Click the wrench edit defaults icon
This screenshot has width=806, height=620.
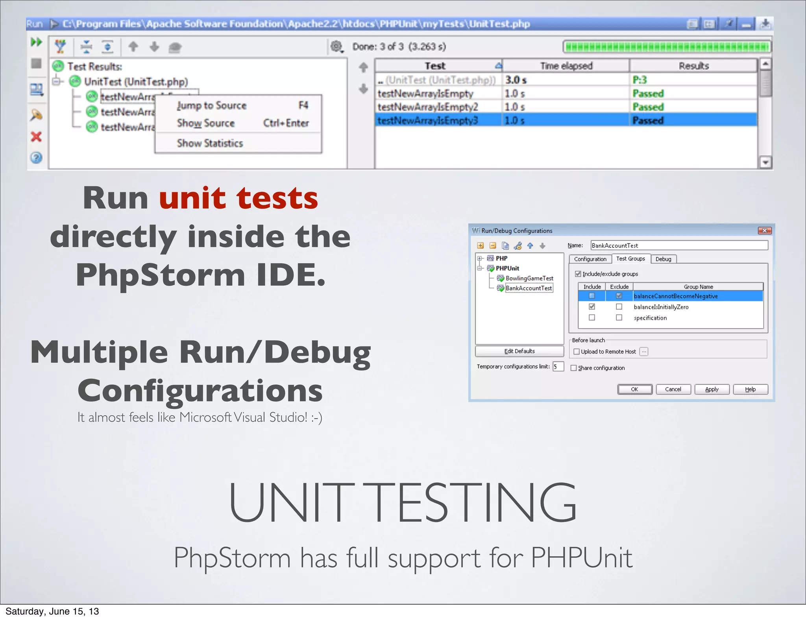(x=518, y=246)
